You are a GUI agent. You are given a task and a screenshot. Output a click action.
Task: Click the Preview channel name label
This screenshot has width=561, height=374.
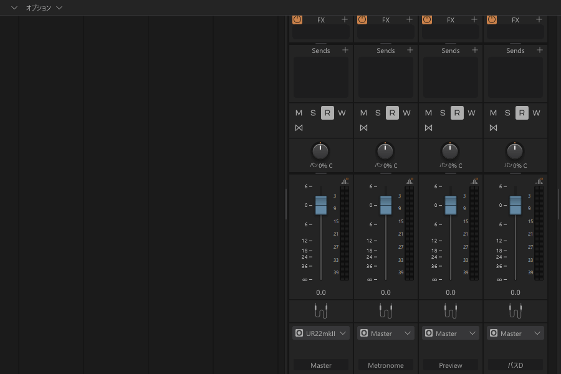point(451,365)
